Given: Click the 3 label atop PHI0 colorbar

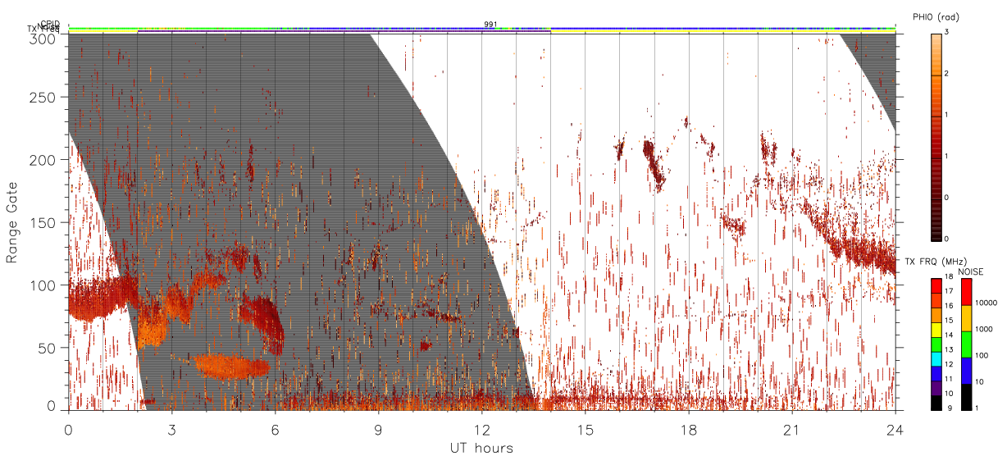Looking at the screenshot, I should coord(946,34).
